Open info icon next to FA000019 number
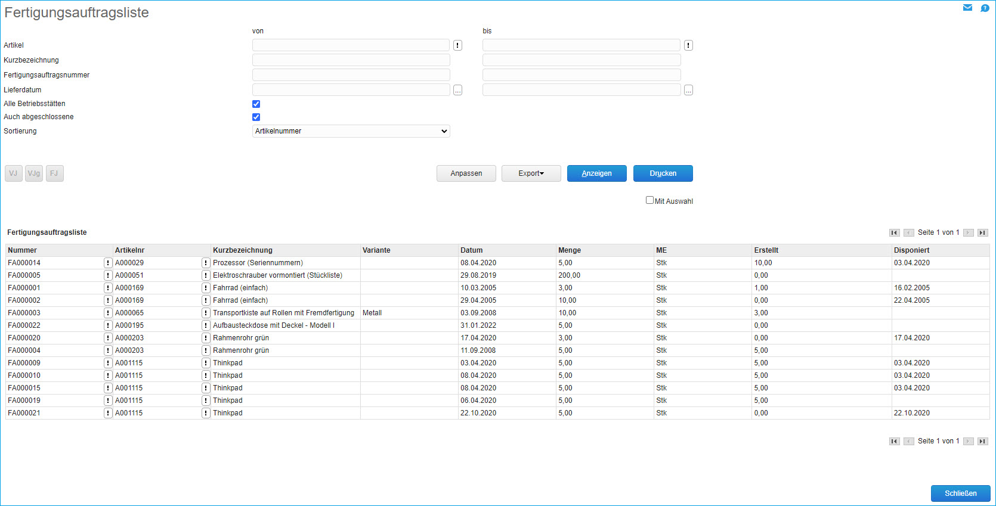This screenshot has width=996, height=506. (x=108, y=401)
